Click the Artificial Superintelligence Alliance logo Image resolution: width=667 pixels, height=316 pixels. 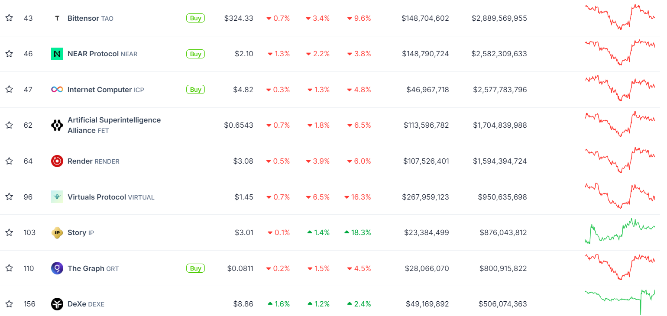pyautogui.click(x=57, y=126)
